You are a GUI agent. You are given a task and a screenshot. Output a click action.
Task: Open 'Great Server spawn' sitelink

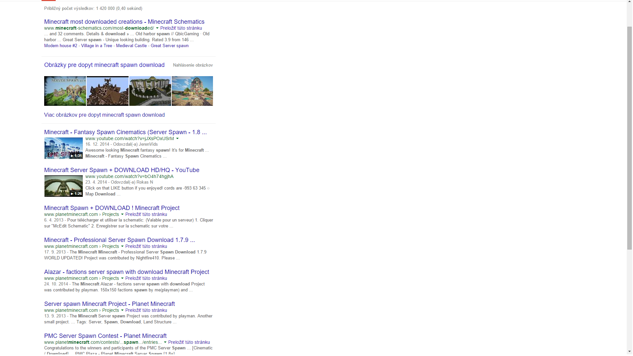point(169,46)
